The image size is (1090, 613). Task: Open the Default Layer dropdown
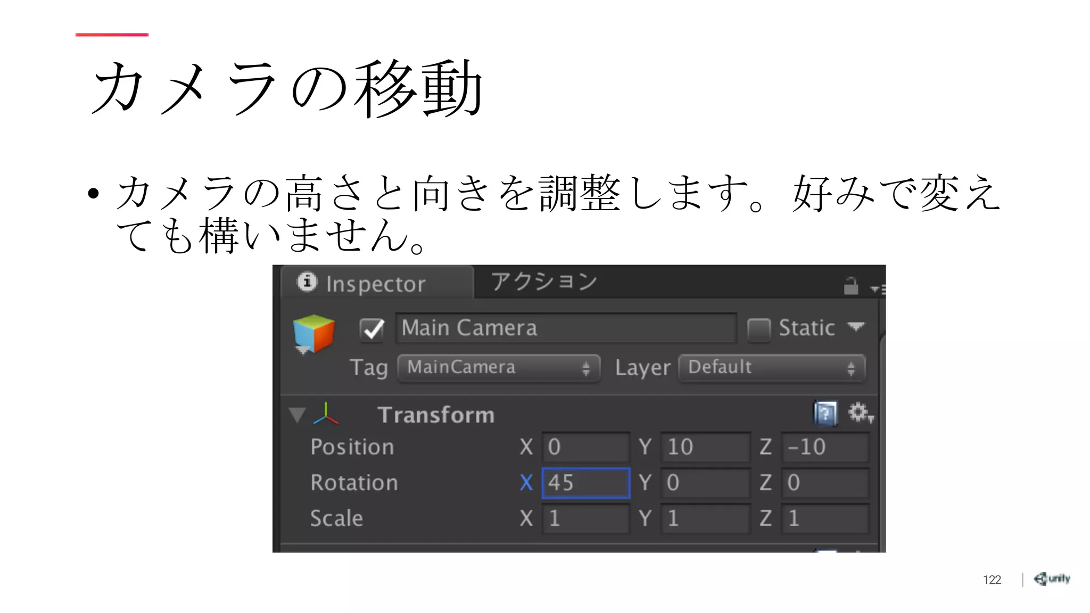(x=771, y=368)
